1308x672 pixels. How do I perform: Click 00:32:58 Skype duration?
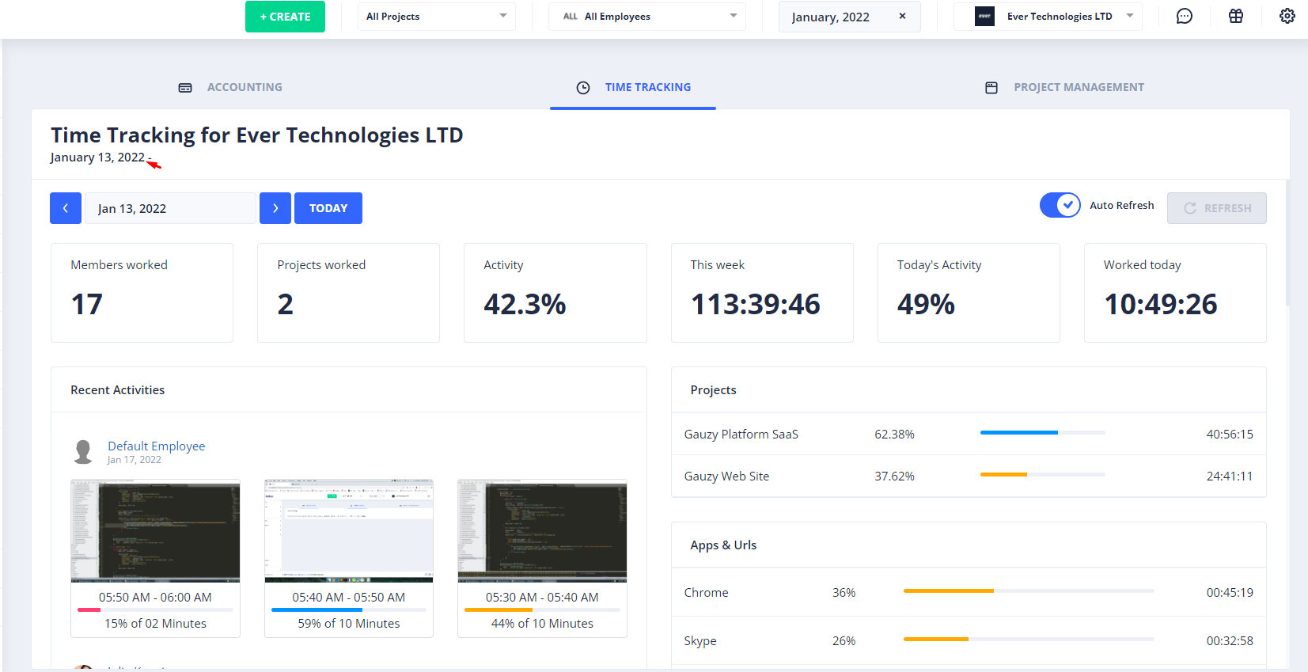click(1230, 640)
